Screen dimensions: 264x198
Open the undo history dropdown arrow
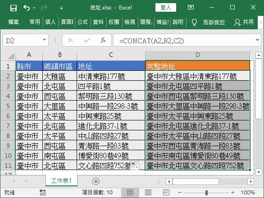click(34, 8)
